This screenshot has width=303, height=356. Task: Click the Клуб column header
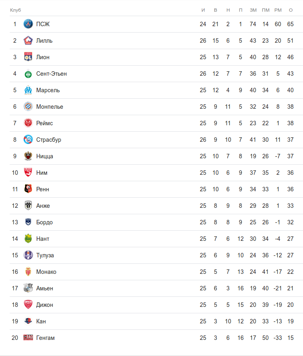click(x=15, y=10)
